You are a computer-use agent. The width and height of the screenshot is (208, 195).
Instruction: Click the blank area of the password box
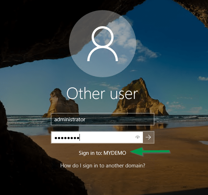[x=108, y=137]
